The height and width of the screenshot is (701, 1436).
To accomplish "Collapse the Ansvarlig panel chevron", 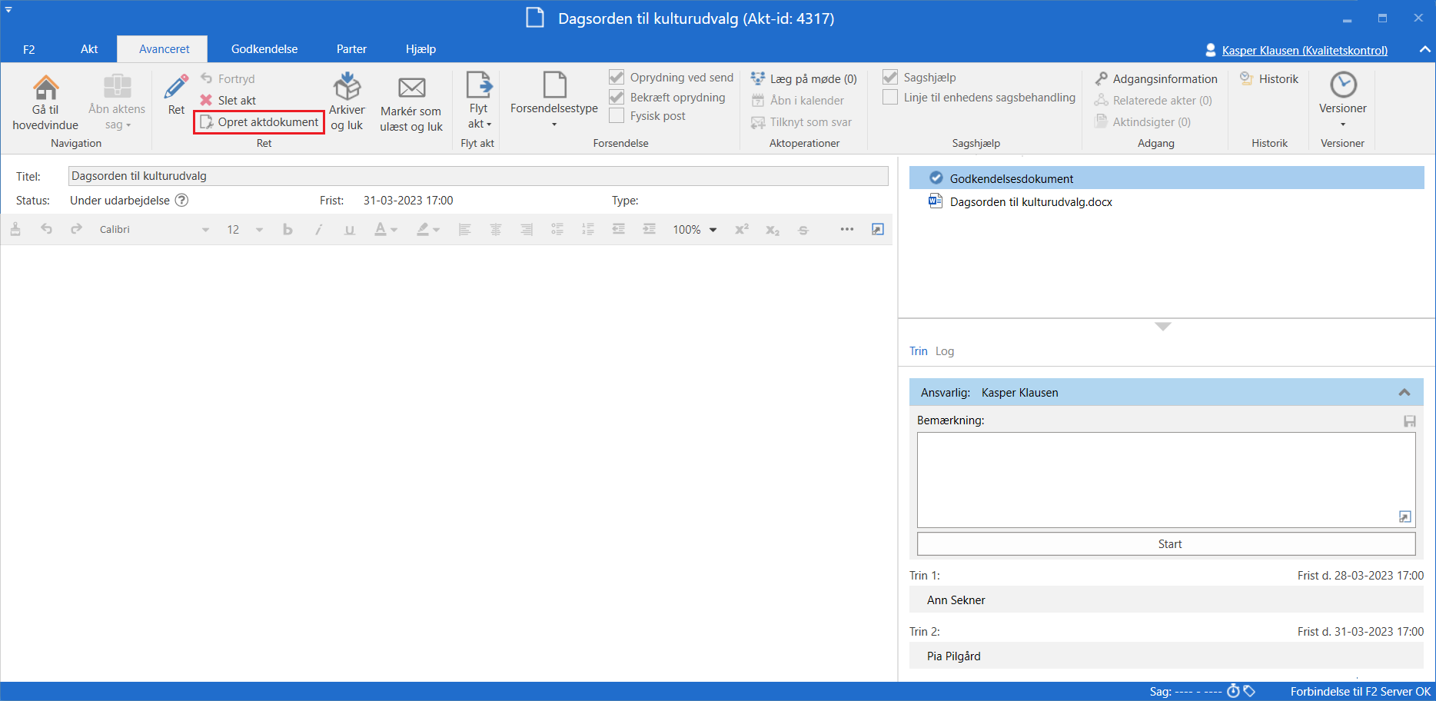I will pyautogui.click(x=1404, y=392).
